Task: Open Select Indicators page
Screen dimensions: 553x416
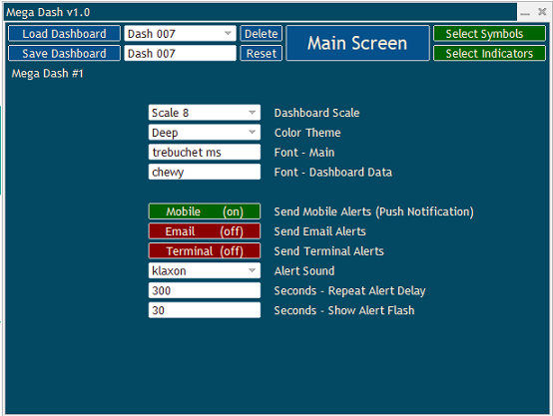Action: [x=489, y=53]
